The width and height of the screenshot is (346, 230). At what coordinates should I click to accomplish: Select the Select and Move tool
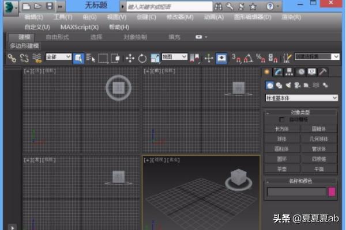point(130,57)
